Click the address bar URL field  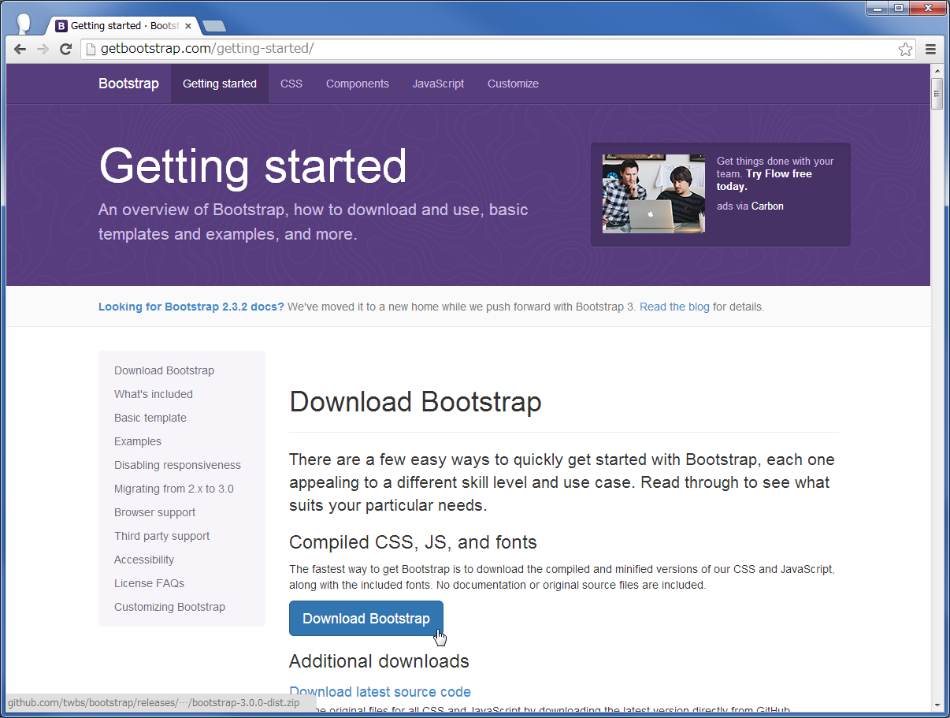pos(498,49)
